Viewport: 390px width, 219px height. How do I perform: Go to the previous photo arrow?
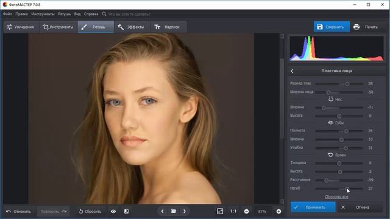click(163, 211)
